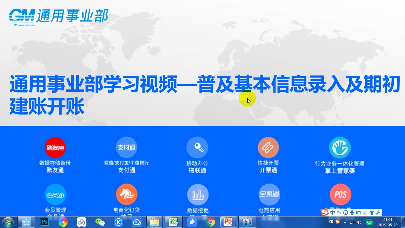Switch to PowerPoint in the taskbar

(x=228, y=222)
